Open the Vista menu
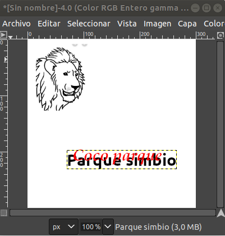225x236 pixels. (x=127, y=24)
